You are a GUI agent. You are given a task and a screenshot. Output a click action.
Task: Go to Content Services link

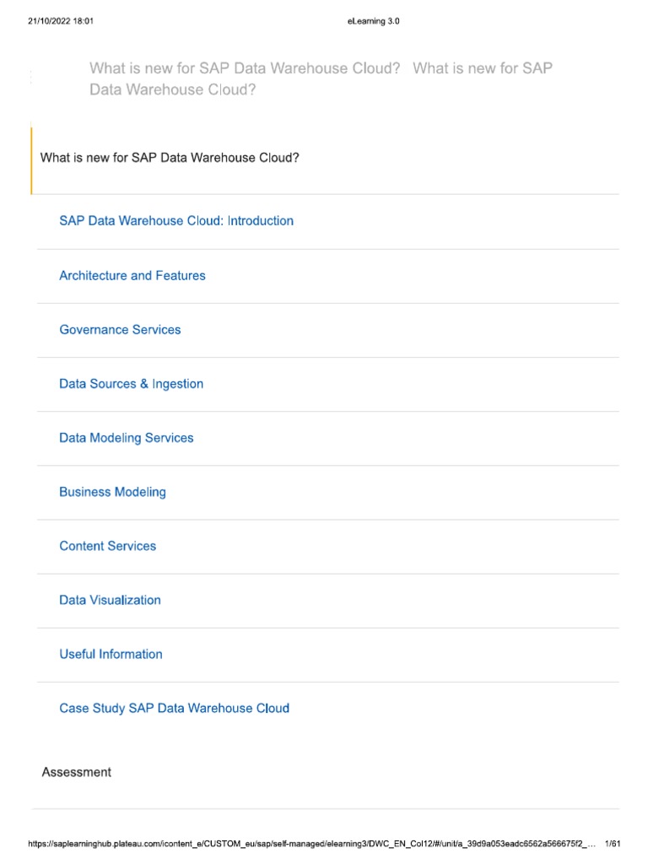click(107, 546)
